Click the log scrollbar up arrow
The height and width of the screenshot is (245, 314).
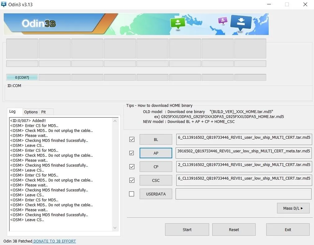coord(115,121)
